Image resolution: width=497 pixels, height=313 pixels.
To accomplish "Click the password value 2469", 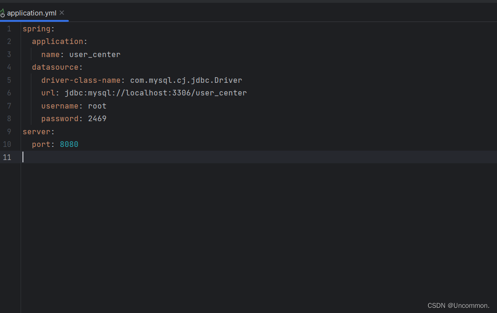I will (97, 118).
